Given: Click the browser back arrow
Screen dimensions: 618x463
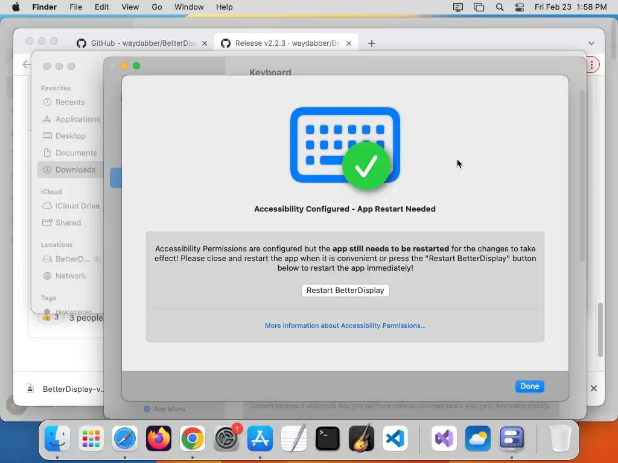Looking at the screenshot, I should [x=27, y=65].
